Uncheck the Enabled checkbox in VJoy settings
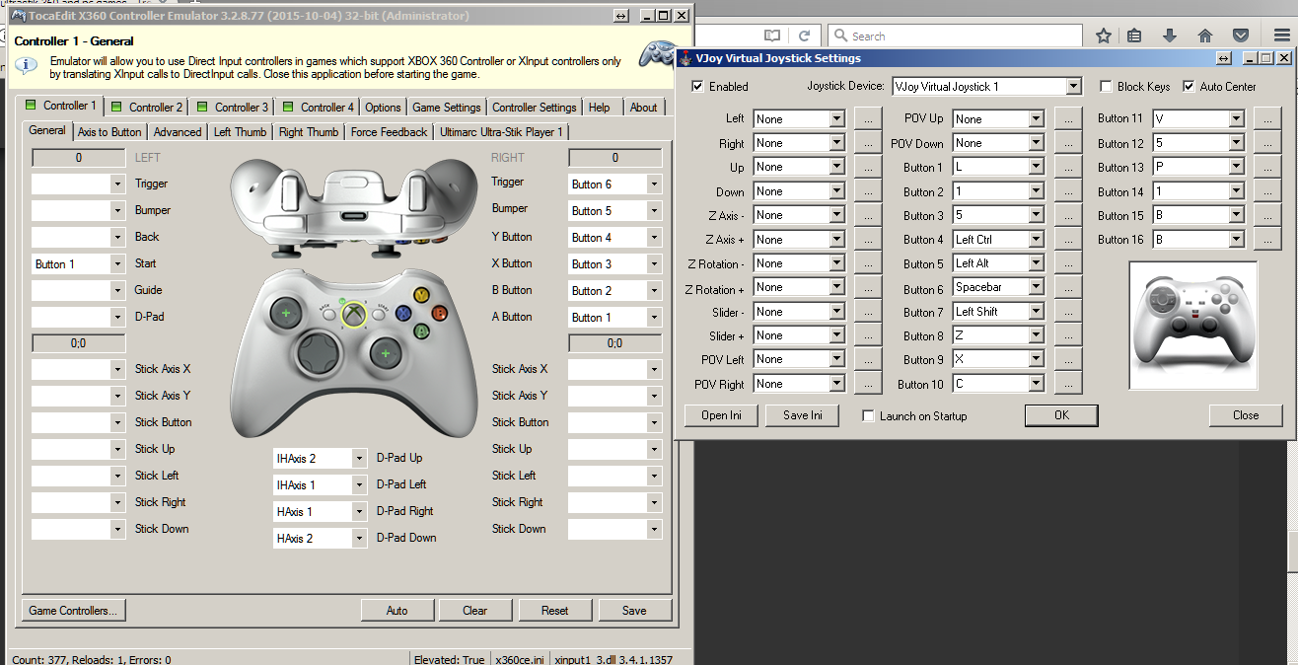The width and height of the screenshot is (1298, 665). [698, 87]
